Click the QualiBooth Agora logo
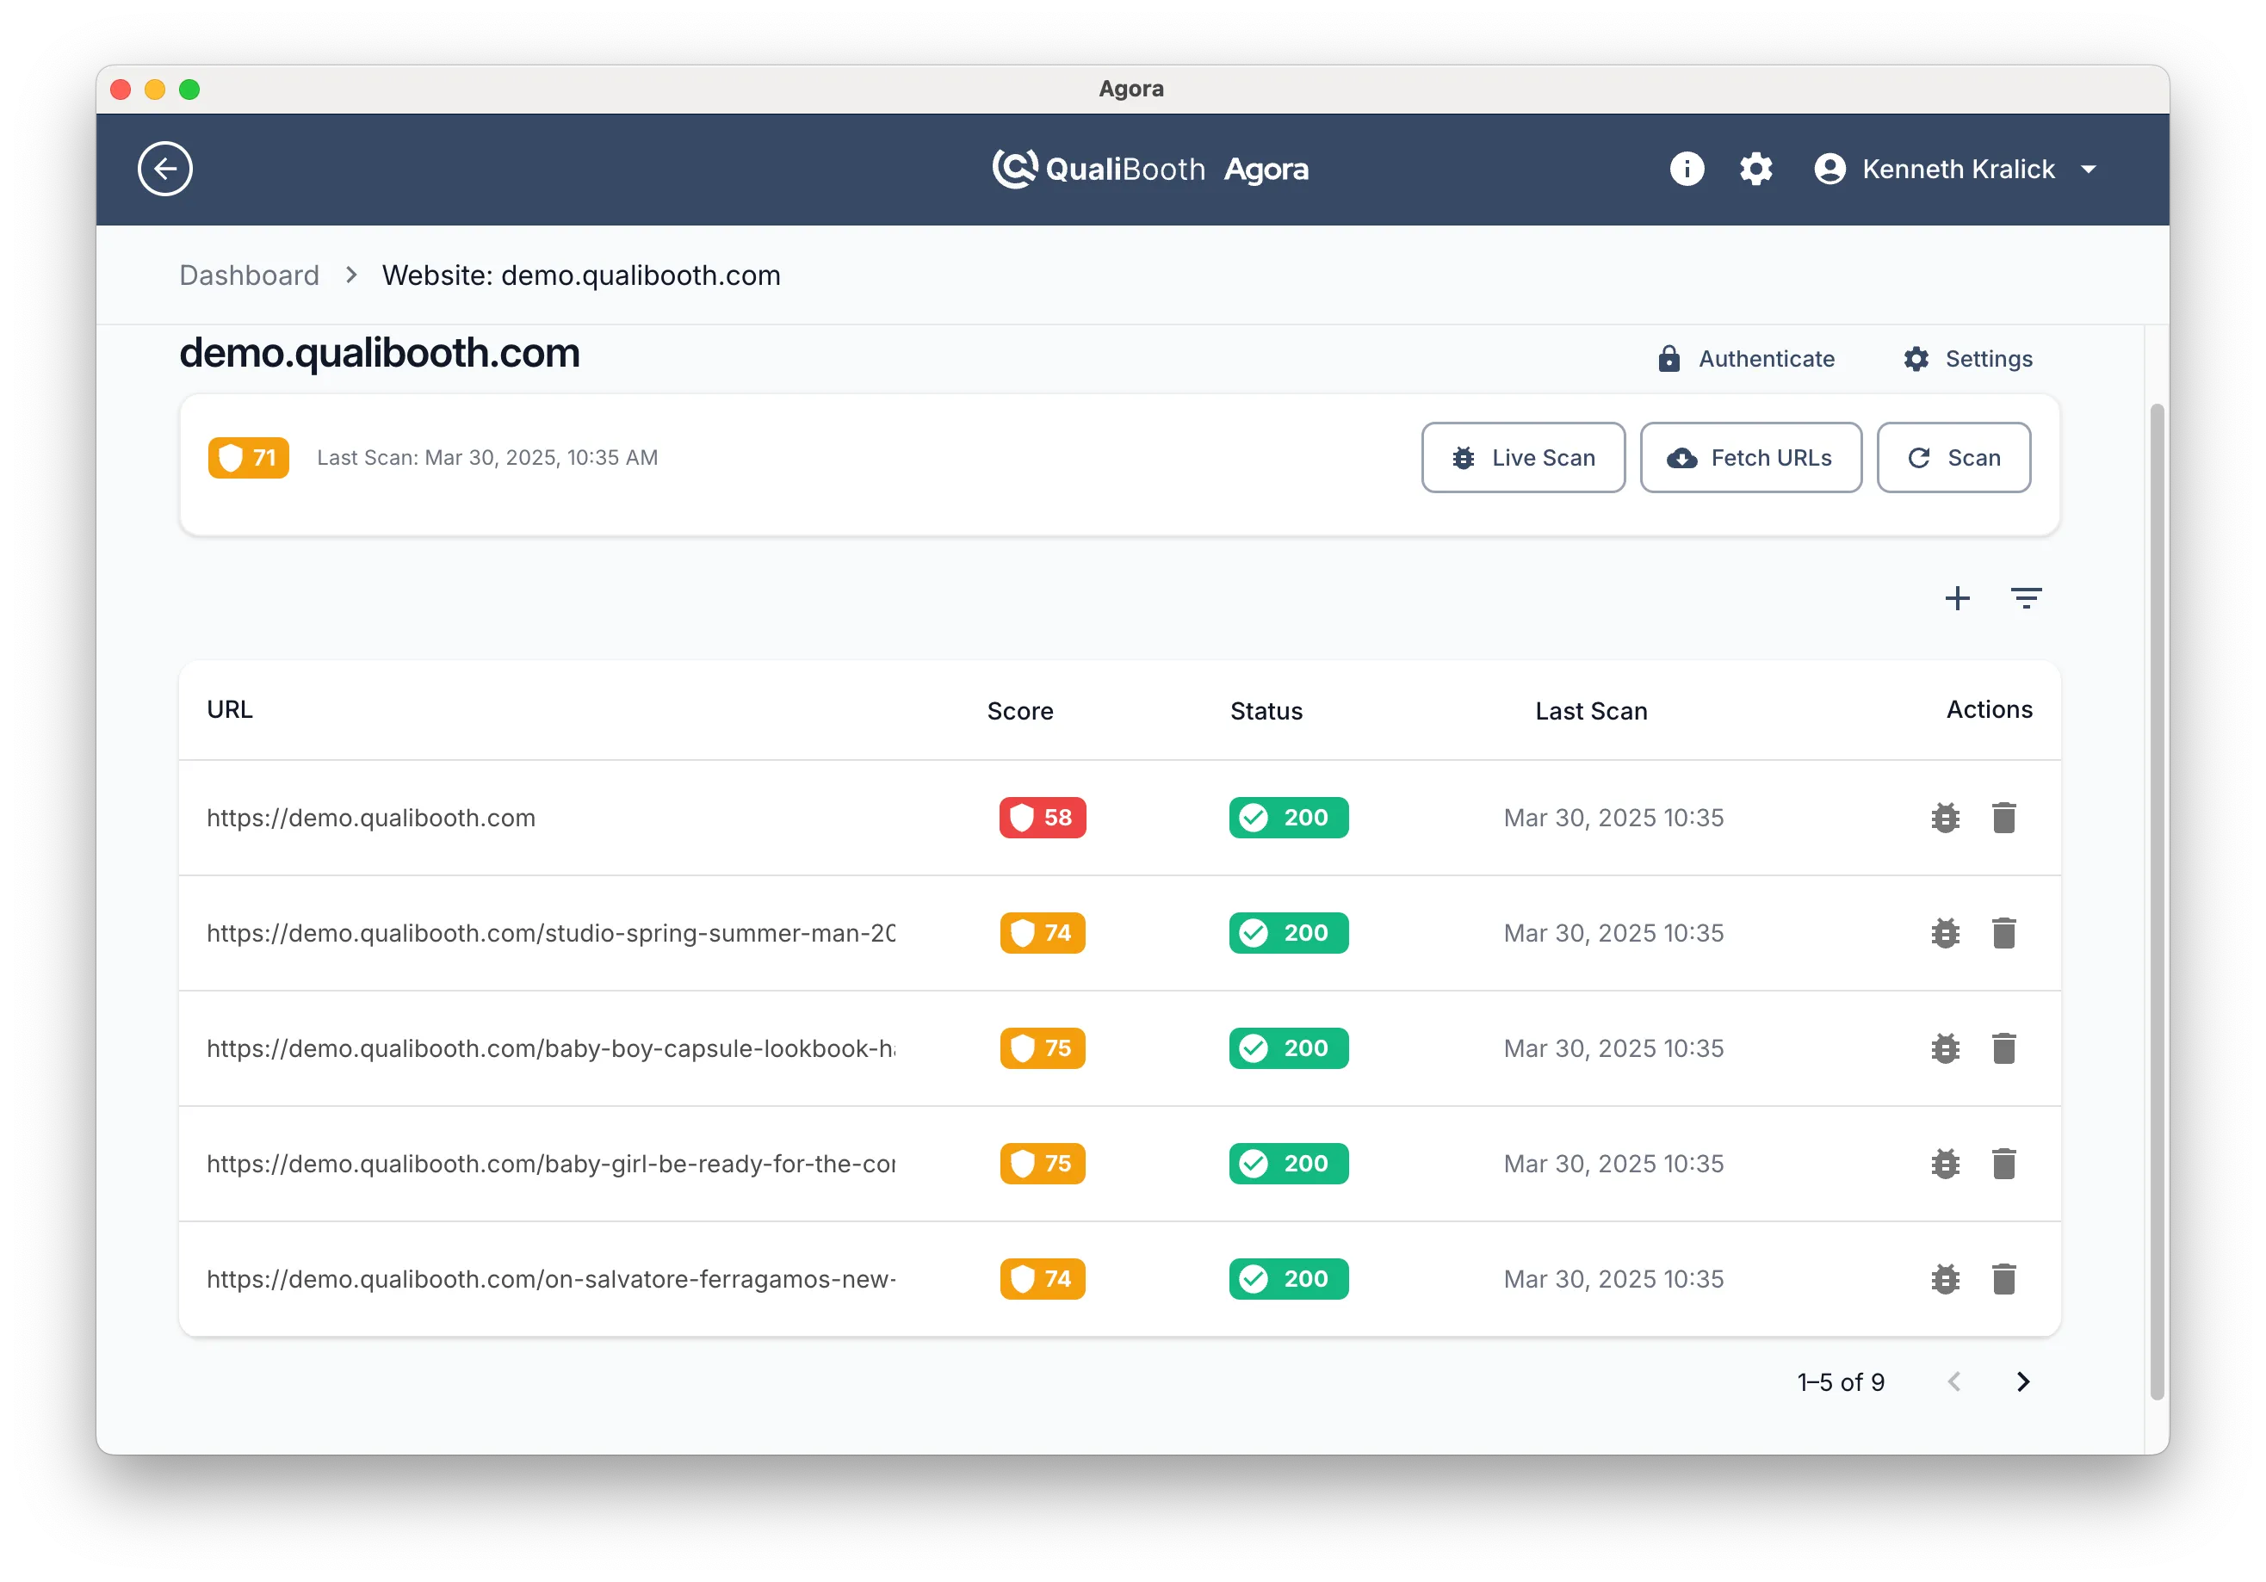Viewport: 2266px width, 1582px height. 1149,169
